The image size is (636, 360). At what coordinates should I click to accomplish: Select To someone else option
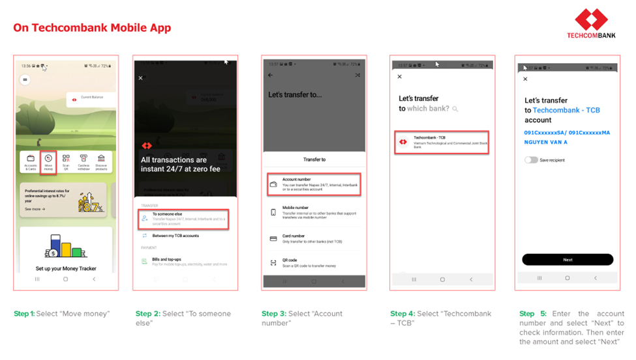[184, 219]
